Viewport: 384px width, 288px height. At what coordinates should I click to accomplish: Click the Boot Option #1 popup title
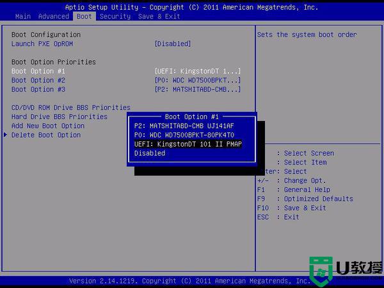192,117
